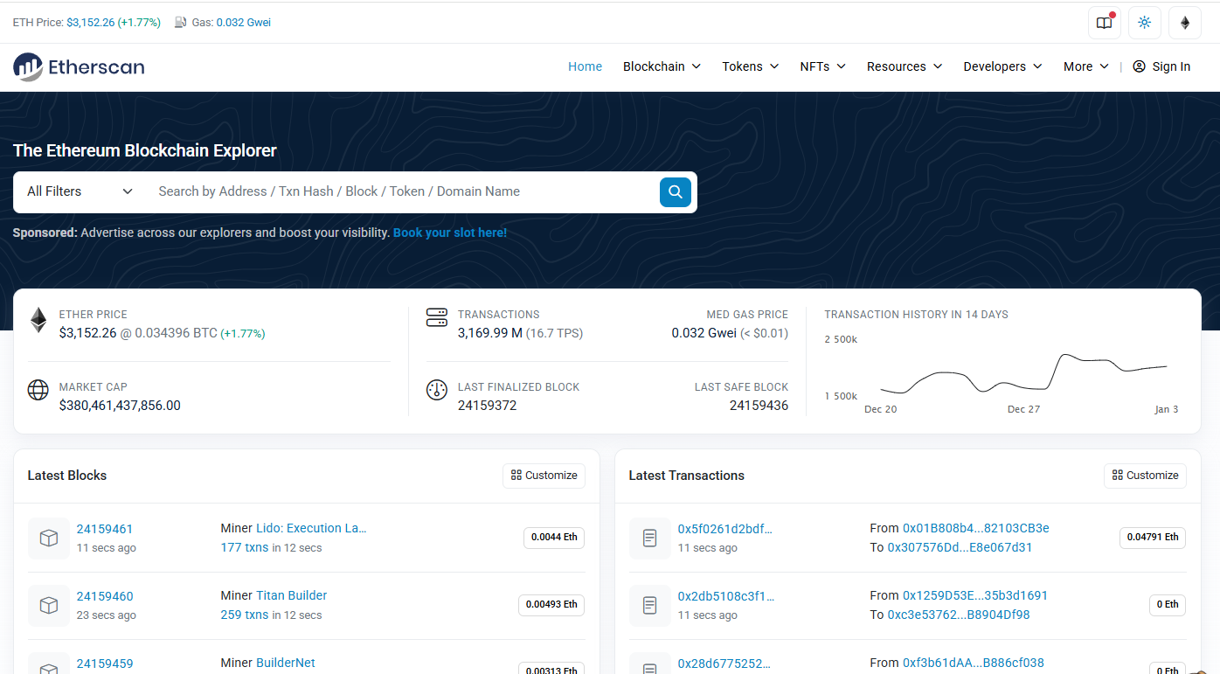
Task: Click the Etherscan logo
Action: click(79, 67)
